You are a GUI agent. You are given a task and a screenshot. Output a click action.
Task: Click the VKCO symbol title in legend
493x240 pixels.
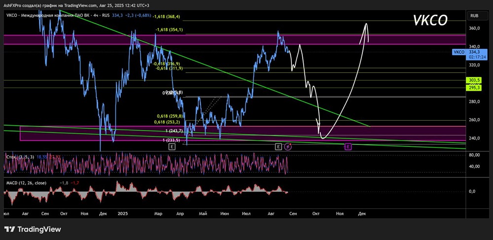click(x=11, y=15)
